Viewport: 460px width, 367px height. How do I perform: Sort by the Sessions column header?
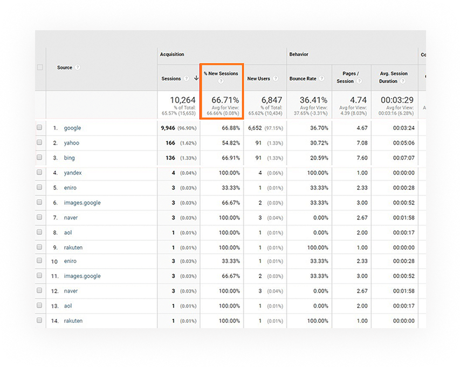(x=171, y=79)
